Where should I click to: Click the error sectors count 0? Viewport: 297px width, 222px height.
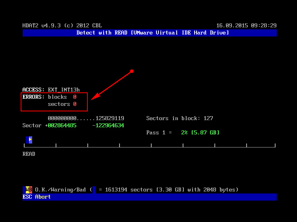(75, 104)
